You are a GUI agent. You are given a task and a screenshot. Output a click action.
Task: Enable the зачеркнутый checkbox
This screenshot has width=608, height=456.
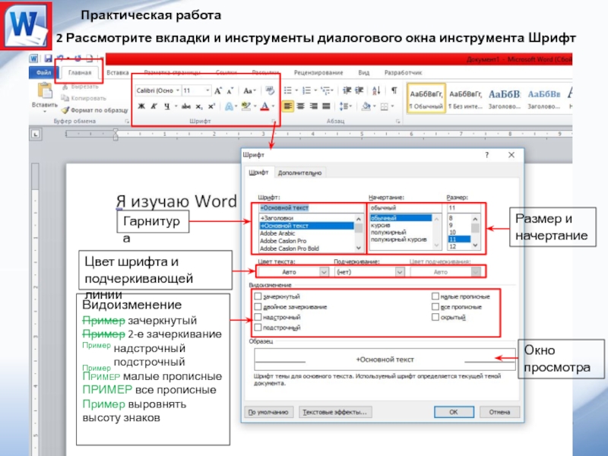pyautogui.click(x=258, y=296)
